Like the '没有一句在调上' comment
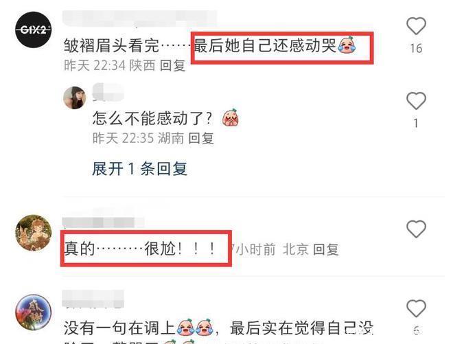Viewport: 453px width, 344px height. (x=416, y=308)
